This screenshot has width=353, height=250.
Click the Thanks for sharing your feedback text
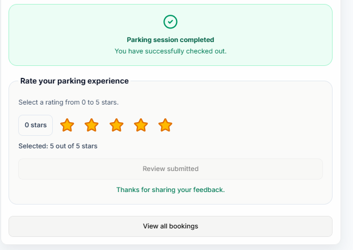tap(170, 190)
